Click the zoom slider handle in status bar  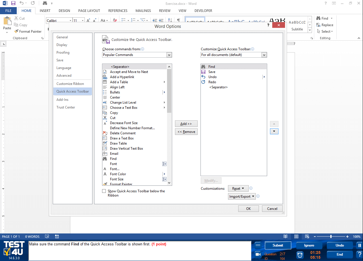(x=331, y=237)
